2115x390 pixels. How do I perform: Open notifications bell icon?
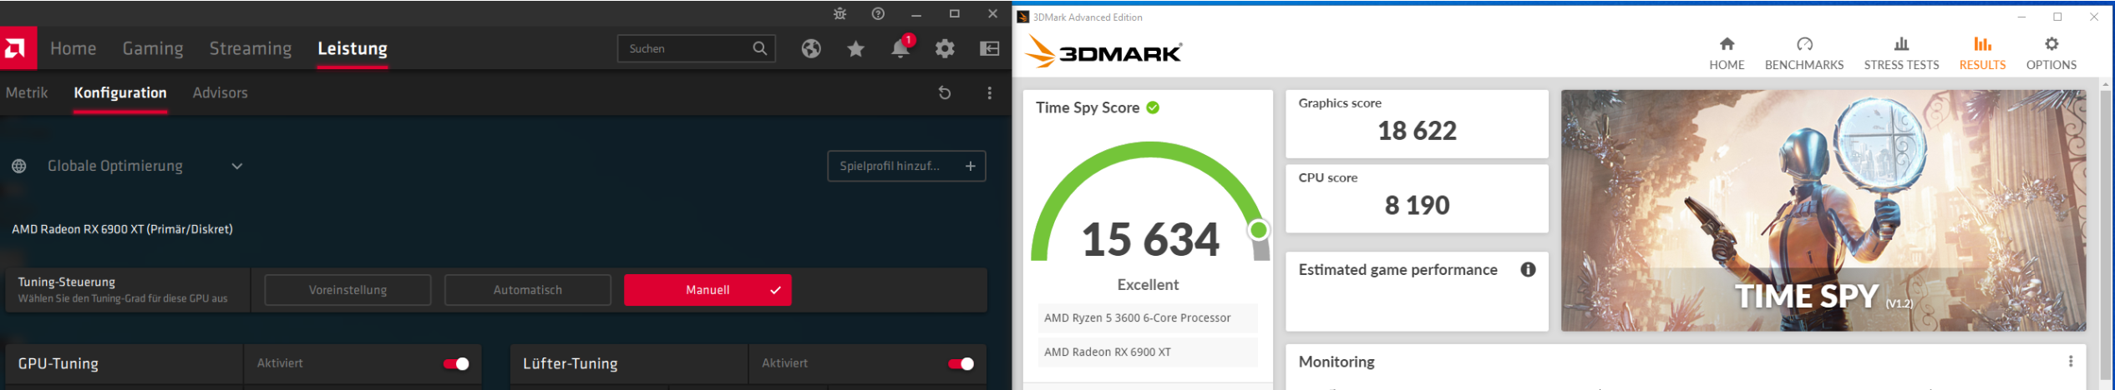[900, 48]
